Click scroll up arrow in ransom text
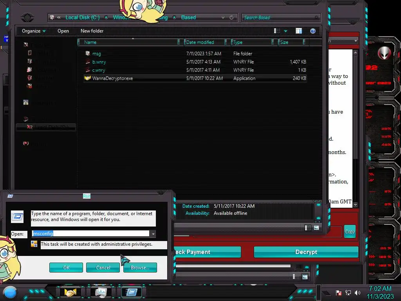The image size is (401, 301). 355,53
